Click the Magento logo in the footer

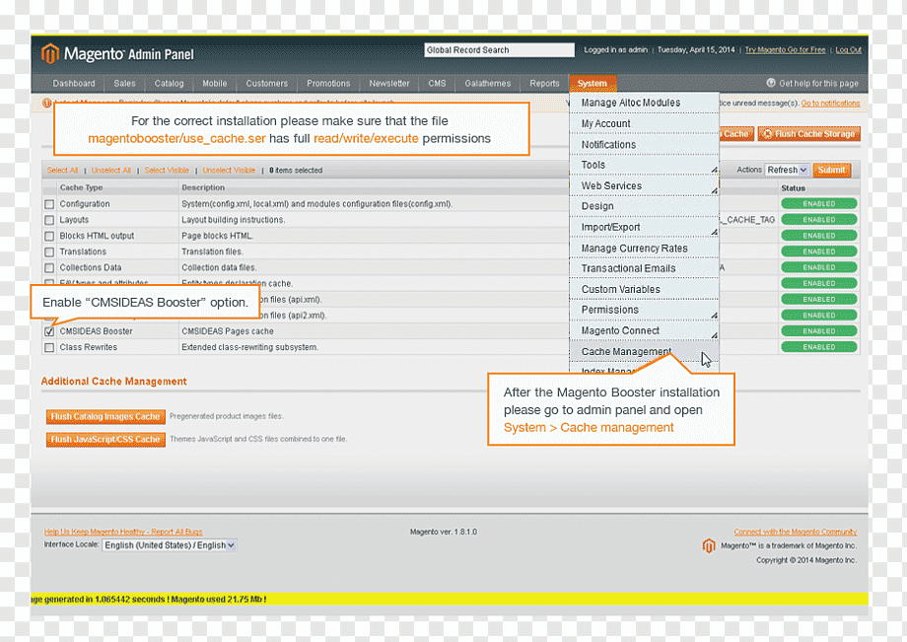pyautogui.click(x=709, y=545)
